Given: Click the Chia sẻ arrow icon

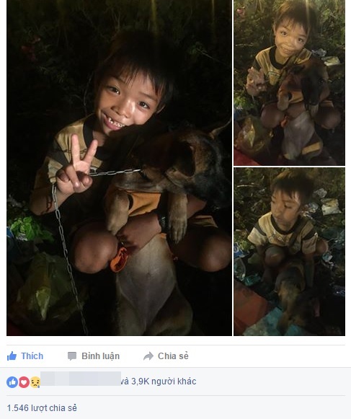Looking at the screenshot, I should (x=148, y=356).
